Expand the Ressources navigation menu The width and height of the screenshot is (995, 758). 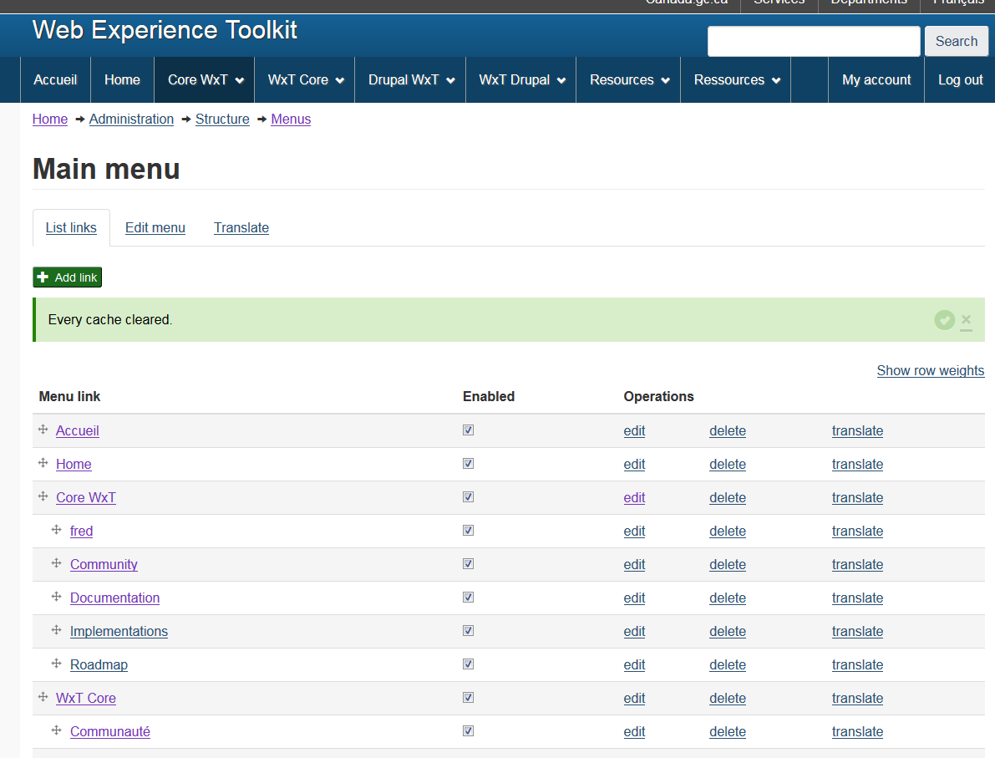736,80
